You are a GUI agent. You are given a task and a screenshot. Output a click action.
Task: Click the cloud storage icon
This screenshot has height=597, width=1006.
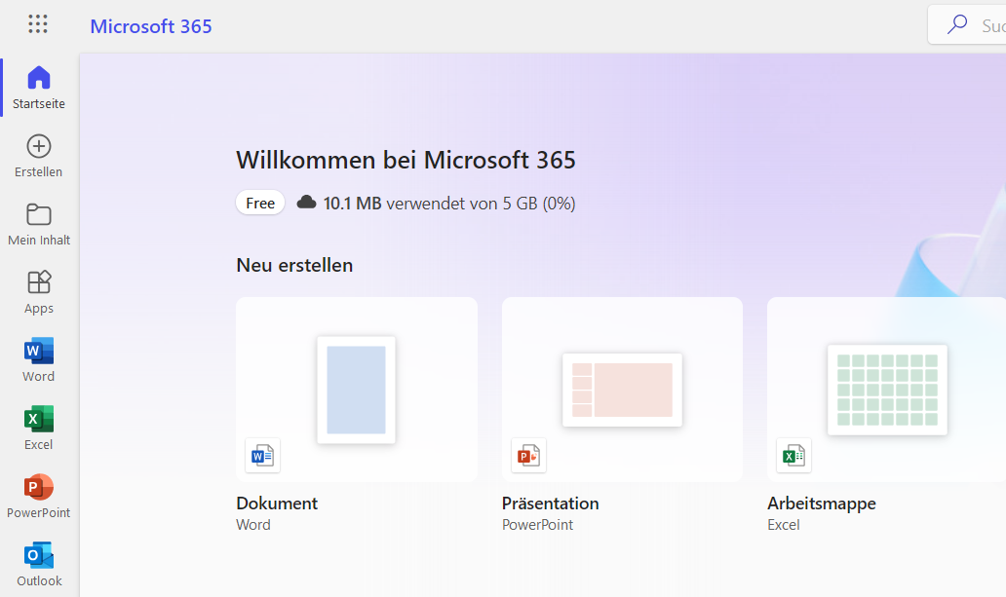pos(307,203)
